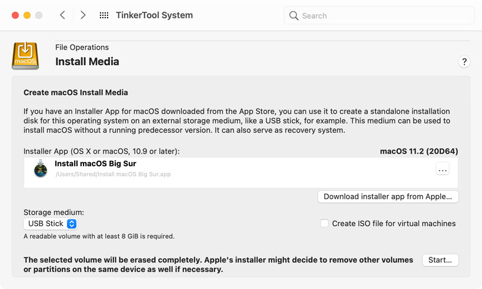Click the macOS Install Media drive icon
This screenshot has height=289, width=482.
point(25,56)
